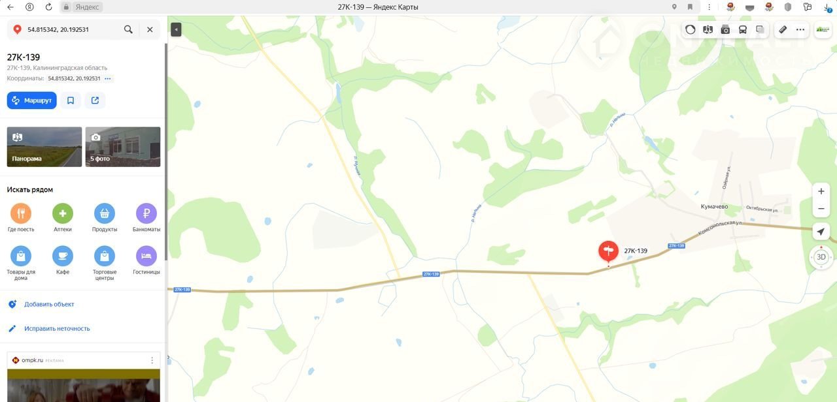
Task: Open map layers selector
Action: (x=760, y=29)
